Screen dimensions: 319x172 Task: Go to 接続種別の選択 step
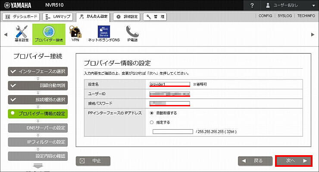[38, 99]
